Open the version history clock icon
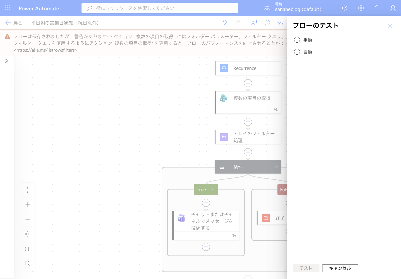 [x=267, y=23]
